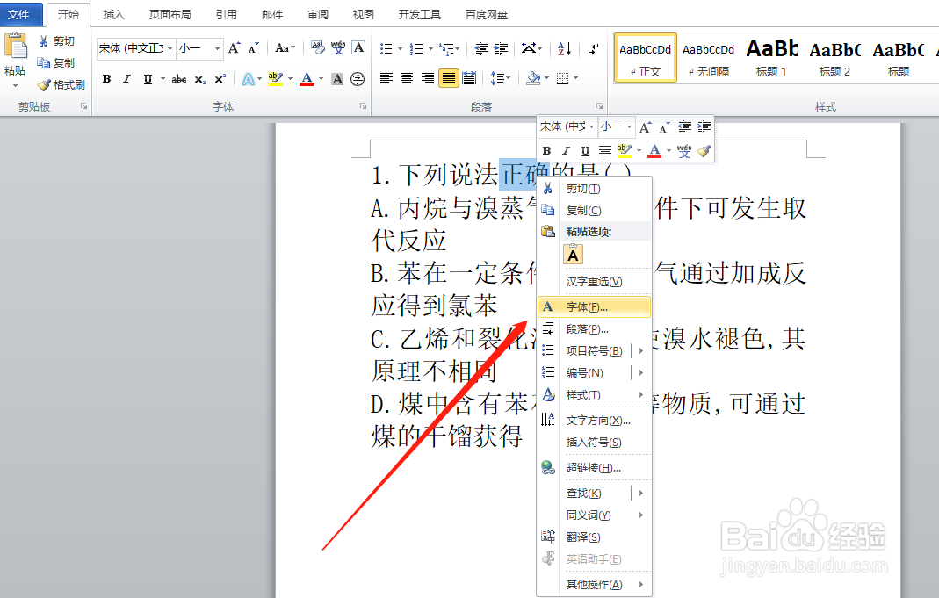Toggle Italic in the ribbon font group

click(126, 79)
